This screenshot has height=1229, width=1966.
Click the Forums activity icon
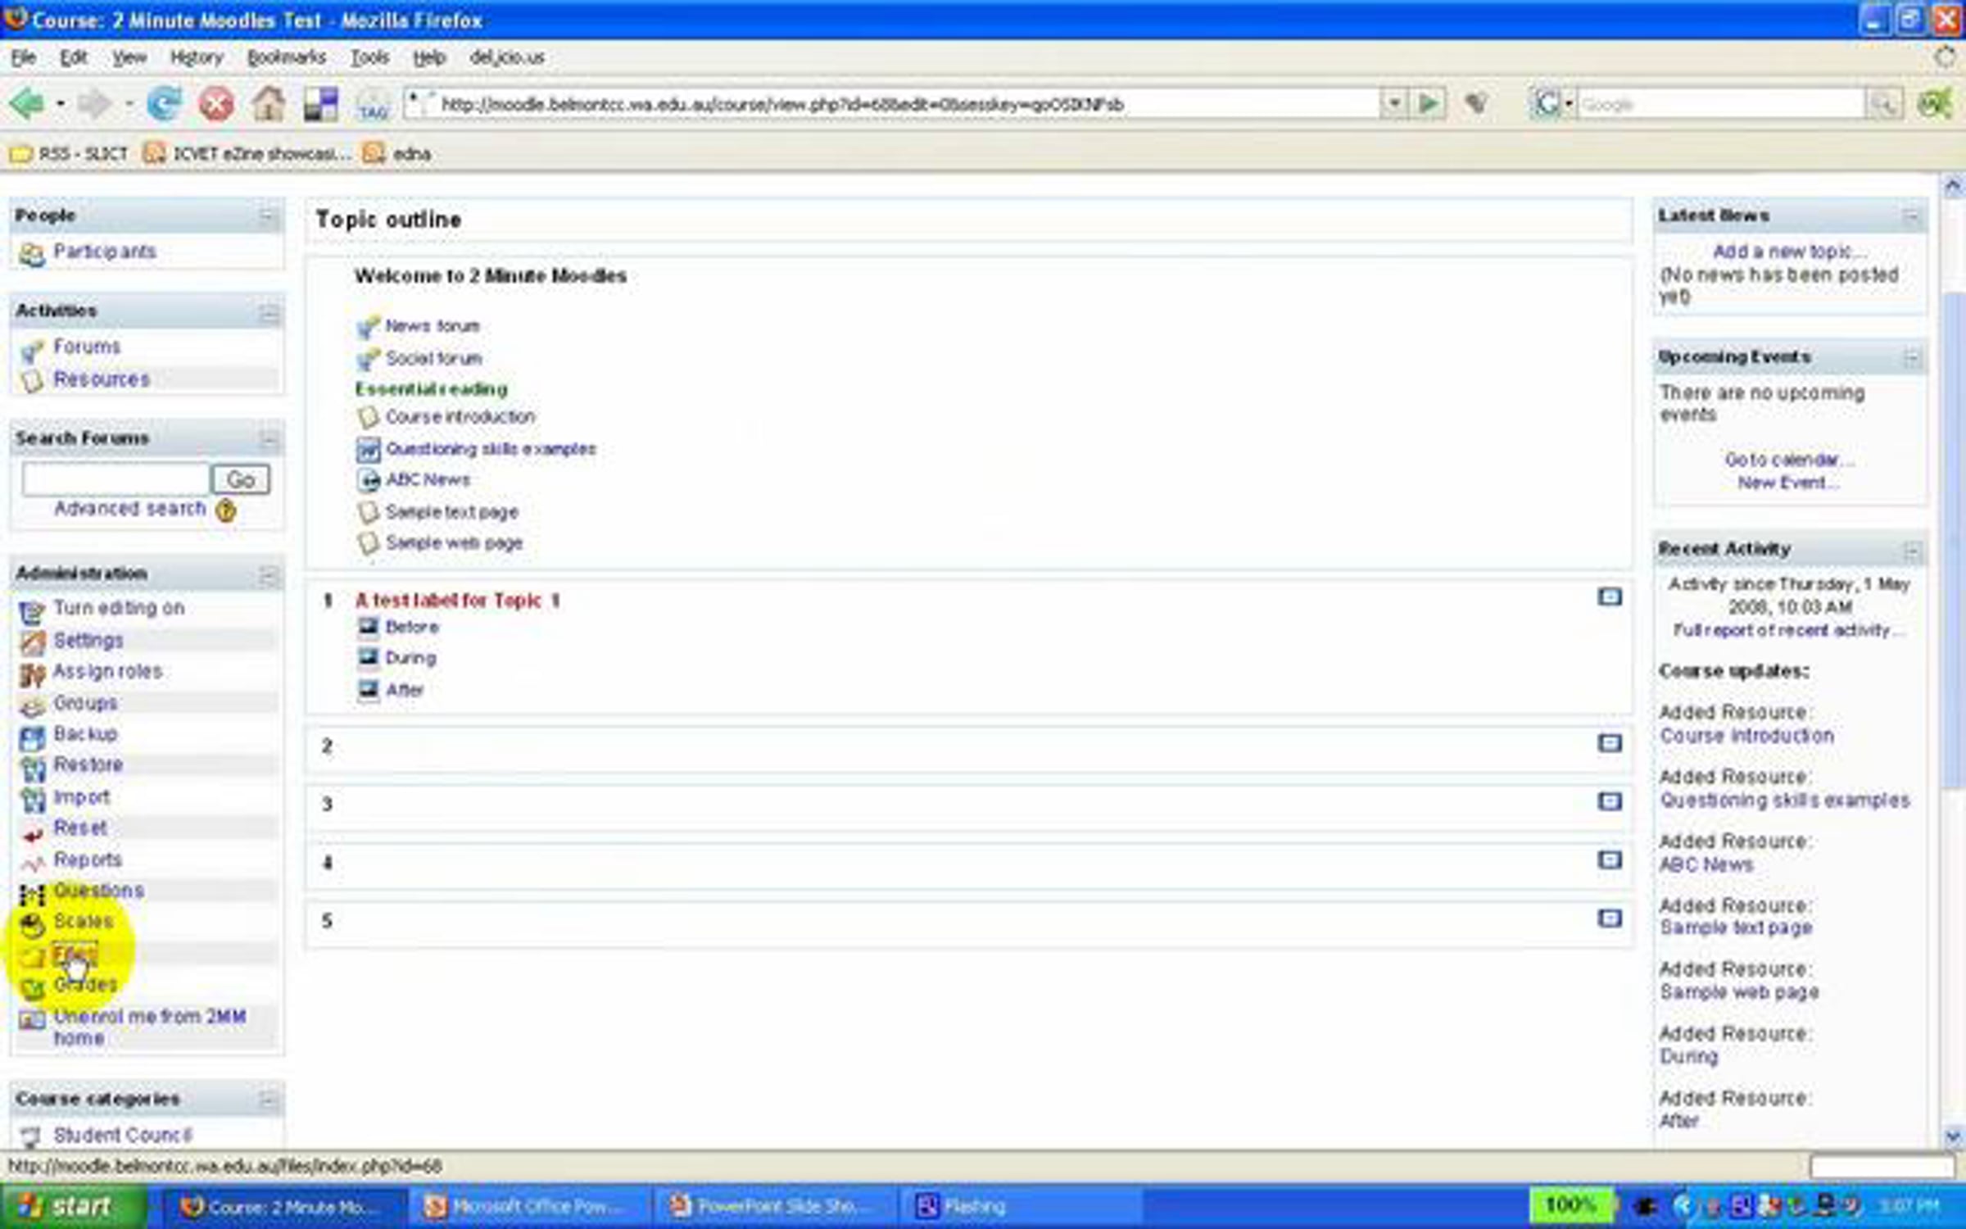(32, 351)
